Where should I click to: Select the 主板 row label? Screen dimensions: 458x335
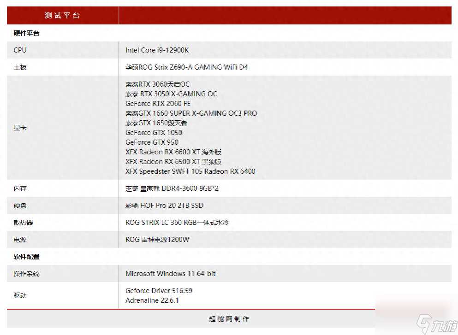[x=20, y=67]
